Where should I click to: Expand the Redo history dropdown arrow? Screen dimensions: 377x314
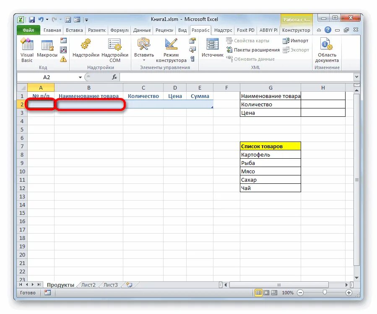pos(60,19)
